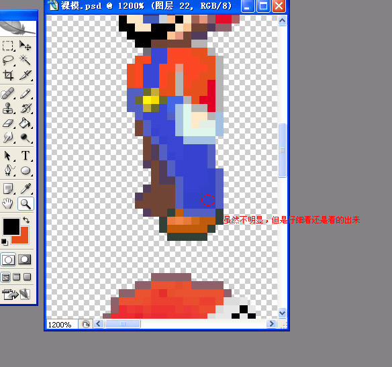This screenshot has height=367, width=392.
Task: Select the Rectangular Marquee tool
Action: point(8,46)
